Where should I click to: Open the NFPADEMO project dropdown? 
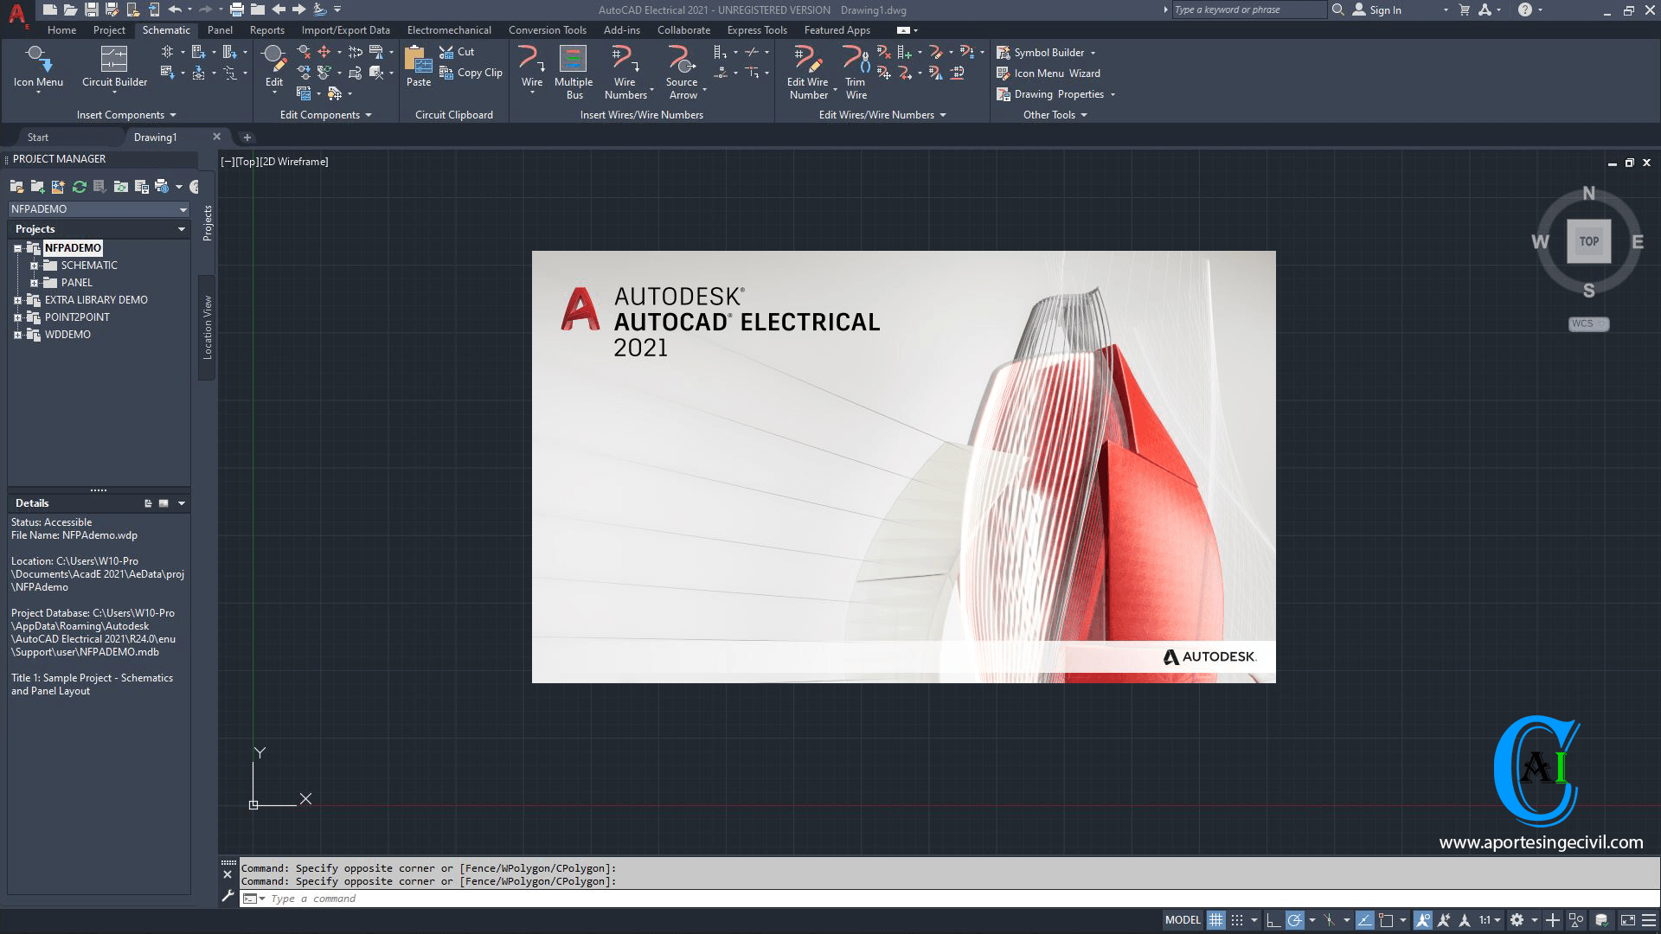tap(183, 208)
